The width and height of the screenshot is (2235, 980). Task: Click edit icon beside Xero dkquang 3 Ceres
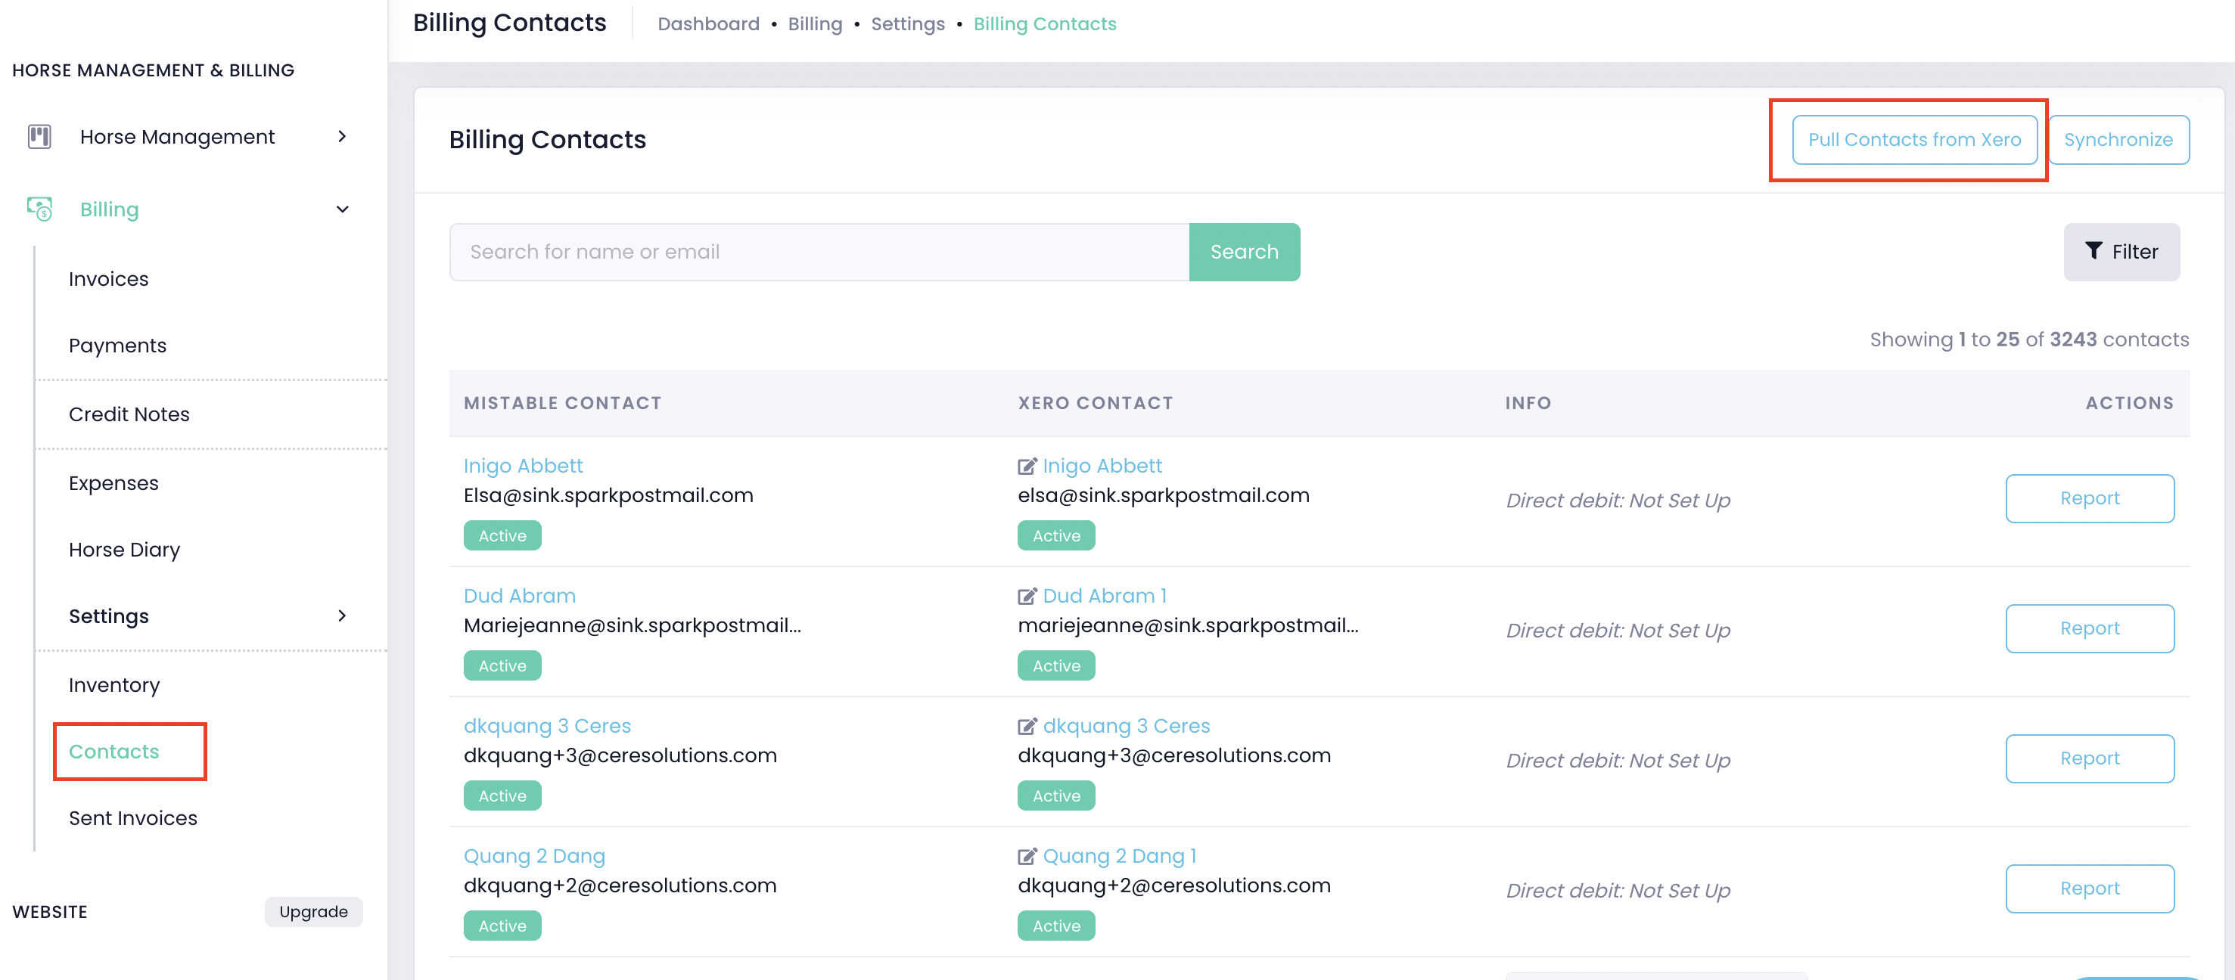[1027, 727]
